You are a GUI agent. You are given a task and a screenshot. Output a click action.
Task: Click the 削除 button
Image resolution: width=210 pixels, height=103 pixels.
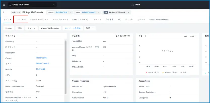(x=20, y=28)
